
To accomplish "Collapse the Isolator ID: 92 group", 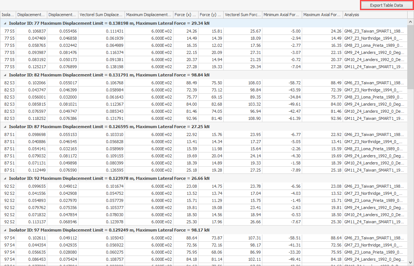I will (x=5, y=178).
